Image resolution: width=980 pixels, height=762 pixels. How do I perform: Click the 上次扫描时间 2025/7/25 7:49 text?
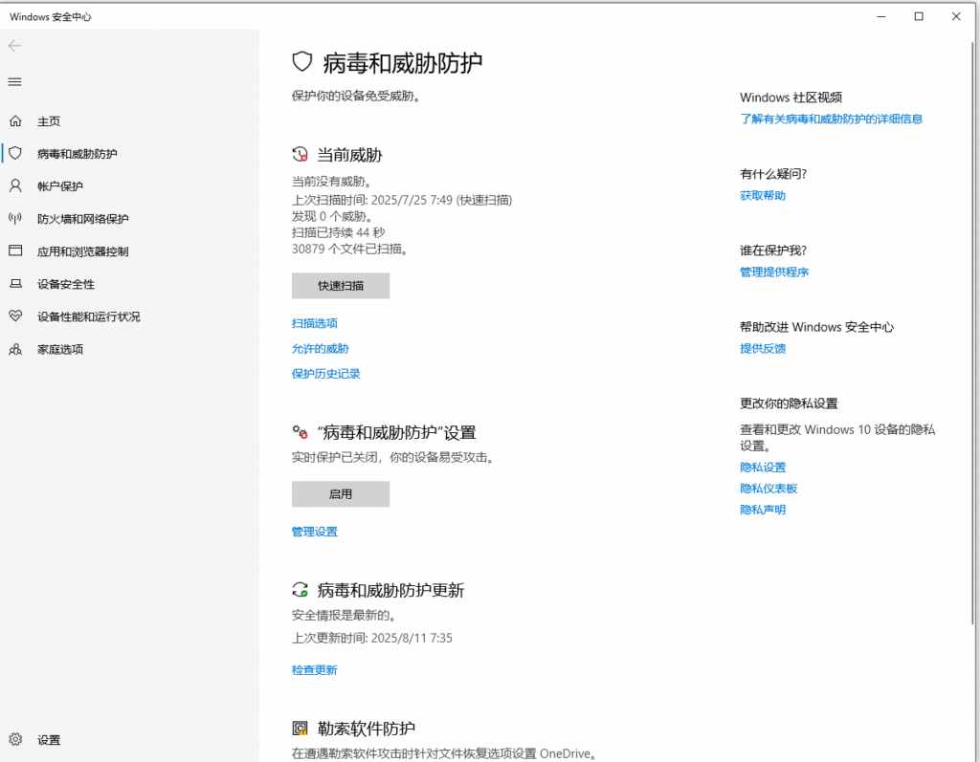(402, 200)
